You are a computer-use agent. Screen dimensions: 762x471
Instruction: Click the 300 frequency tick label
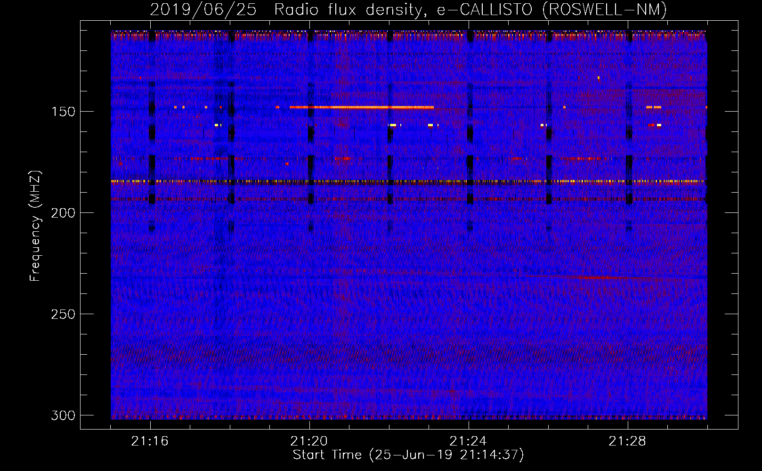[63, 415]
